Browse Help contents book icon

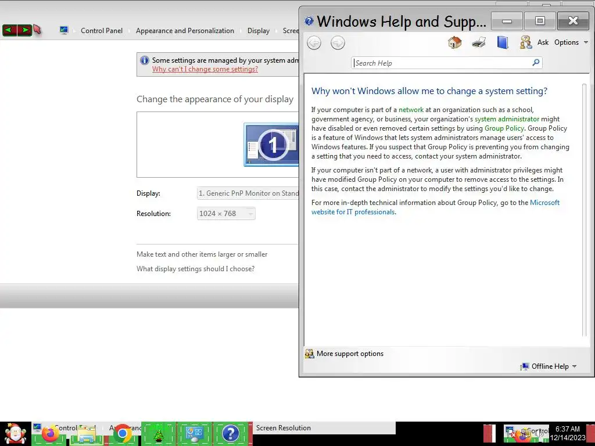point(503,42)
